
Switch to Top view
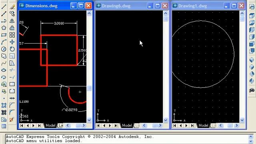click(252, 16)
